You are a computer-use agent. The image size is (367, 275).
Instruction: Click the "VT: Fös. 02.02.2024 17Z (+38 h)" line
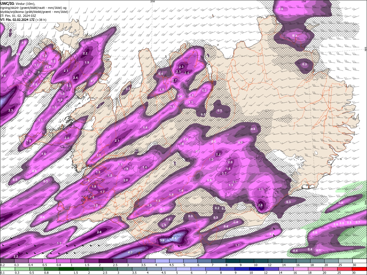[x=23, y=20]
